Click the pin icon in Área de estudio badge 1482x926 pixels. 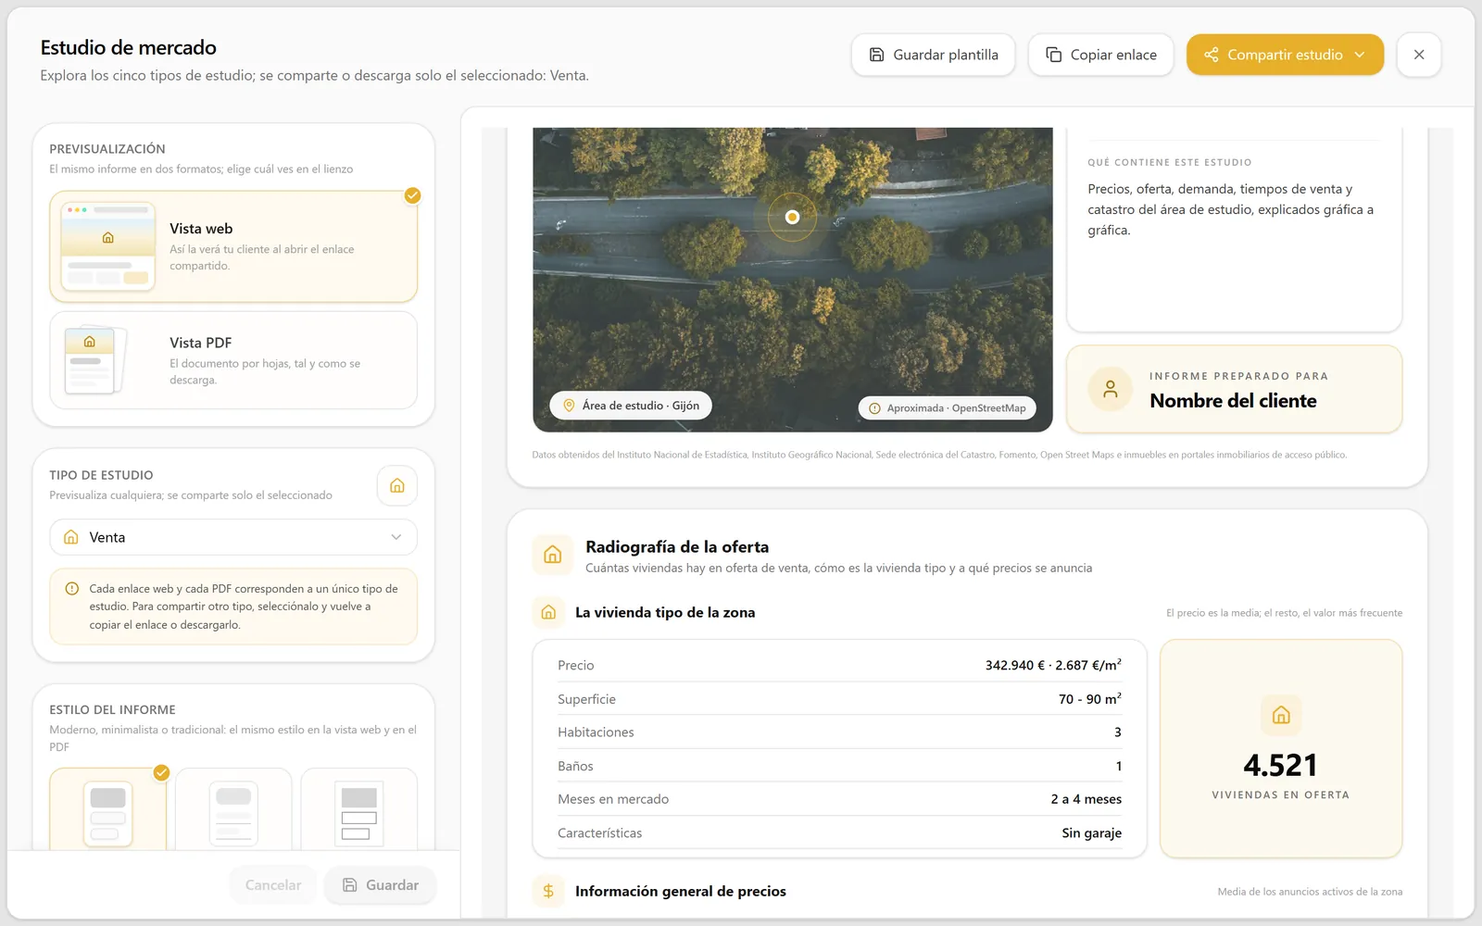pos(569,406)
